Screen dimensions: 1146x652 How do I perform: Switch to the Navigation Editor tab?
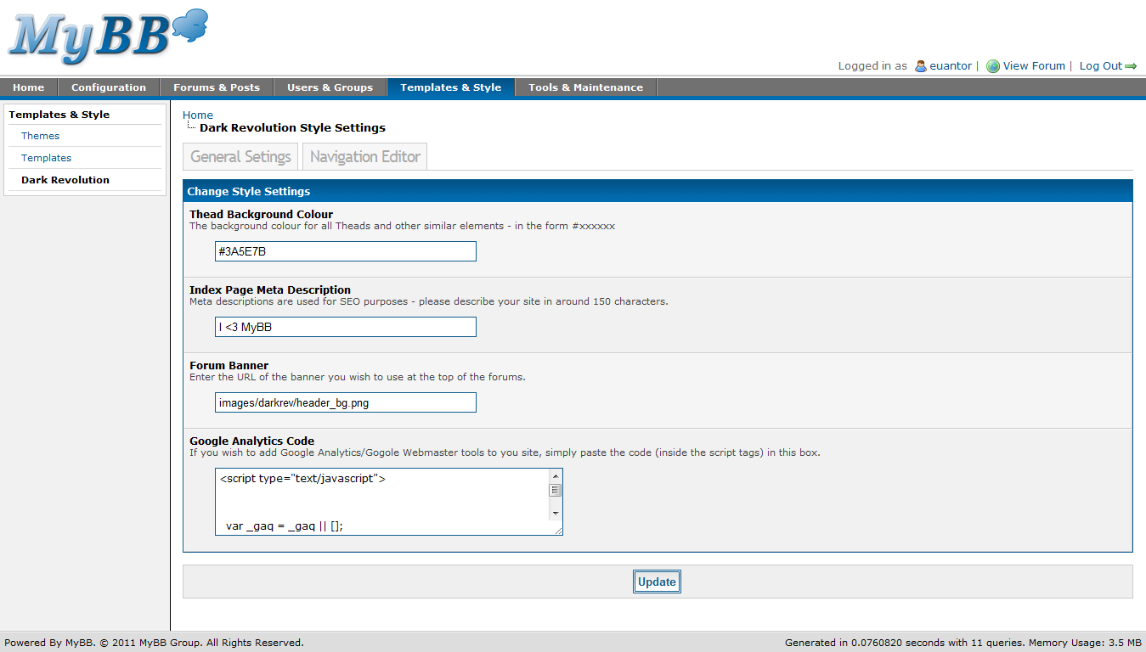(x=365, y=157)
